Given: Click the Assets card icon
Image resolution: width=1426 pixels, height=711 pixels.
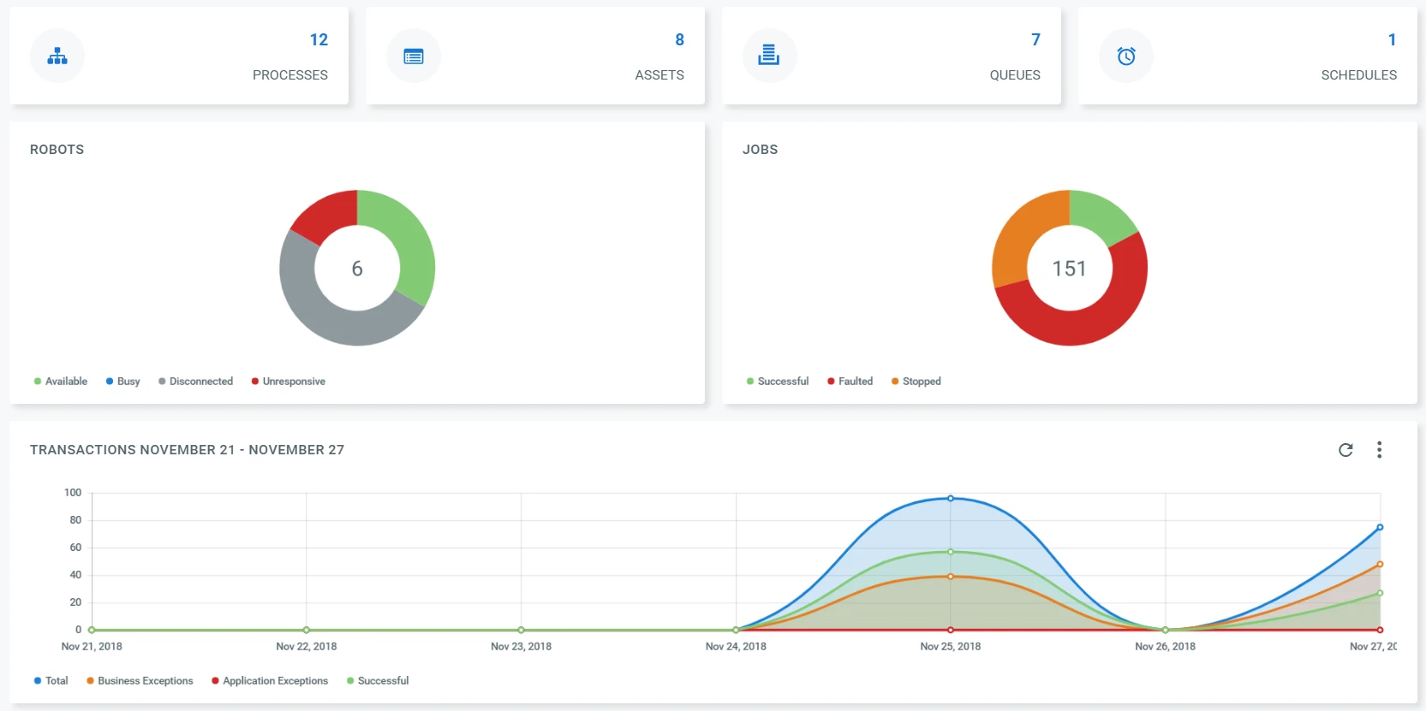Looking at the screenshot, I should [414, 56].
